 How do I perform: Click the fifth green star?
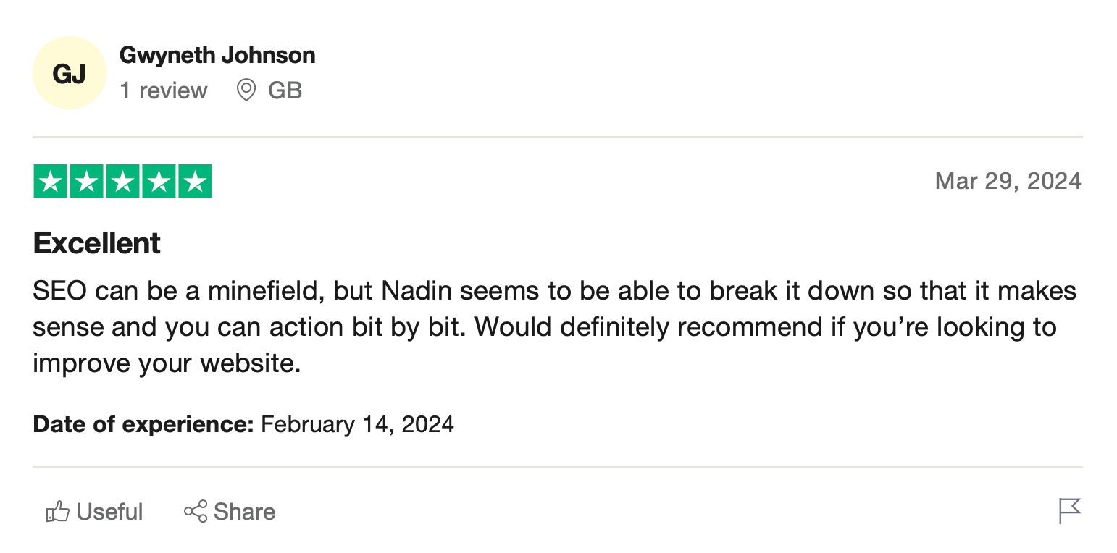(x=194, y=182)
